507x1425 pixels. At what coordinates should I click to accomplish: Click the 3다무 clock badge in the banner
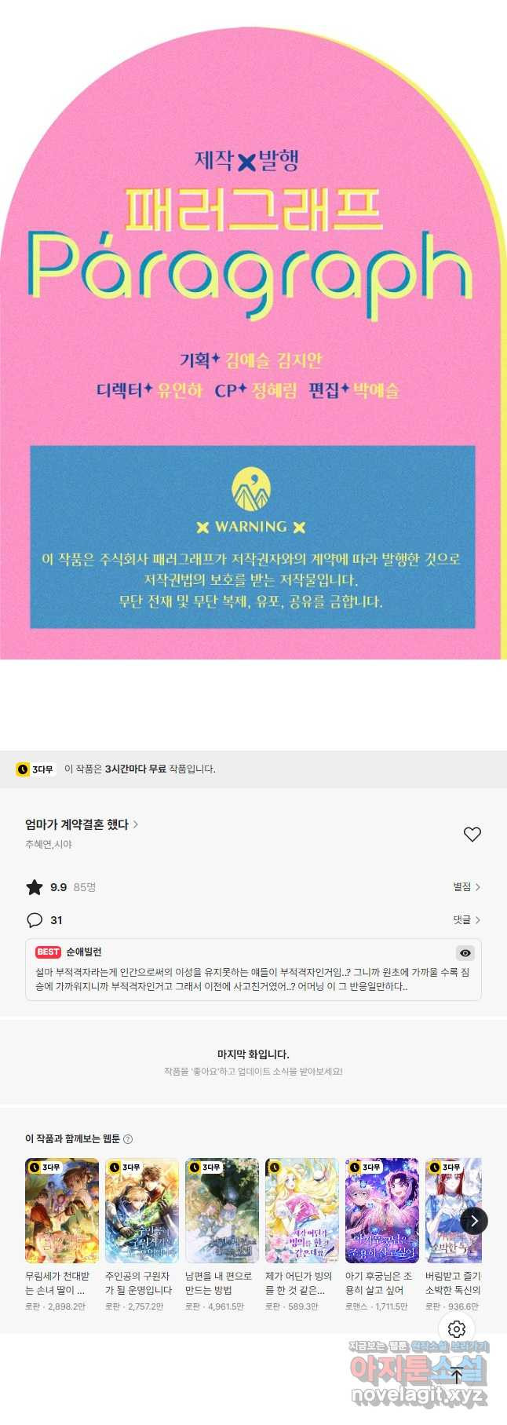tap(36, 769)
